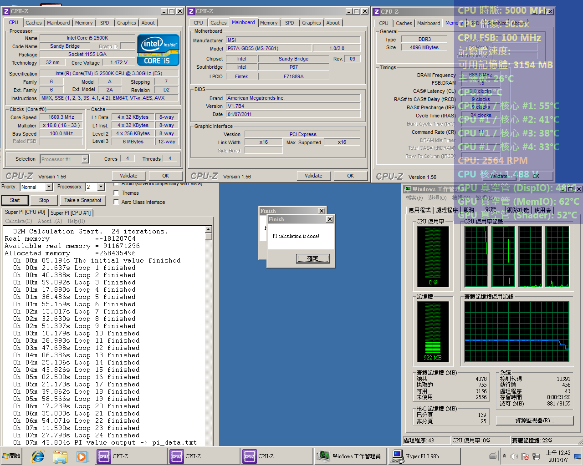
Task: Open the Processors count dropdown
Action: (101, 187)
